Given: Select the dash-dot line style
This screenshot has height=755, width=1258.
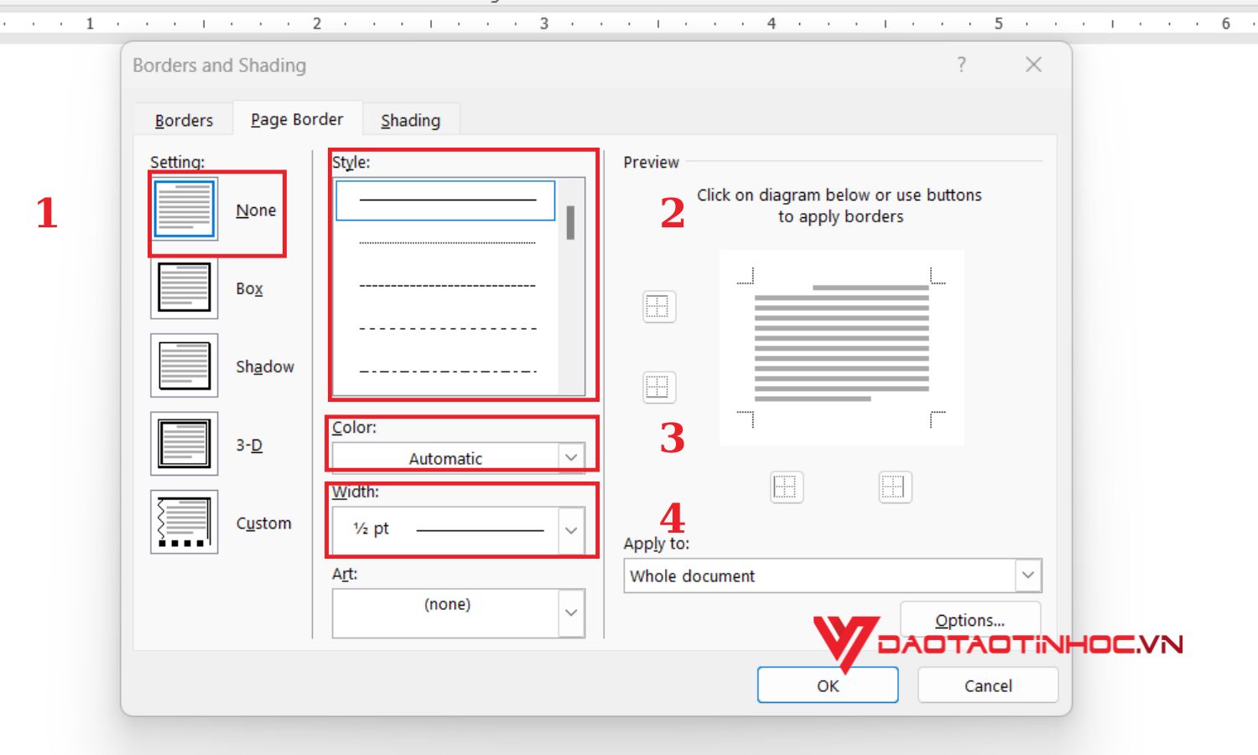Looking at the screenshot, I should pos(445,371).
